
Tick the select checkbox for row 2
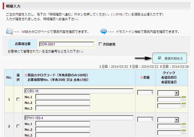click(x=18, y=126)
